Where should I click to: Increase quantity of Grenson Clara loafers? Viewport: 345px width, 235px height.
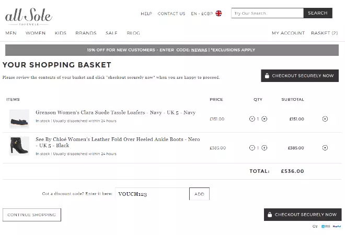[264, 119]
